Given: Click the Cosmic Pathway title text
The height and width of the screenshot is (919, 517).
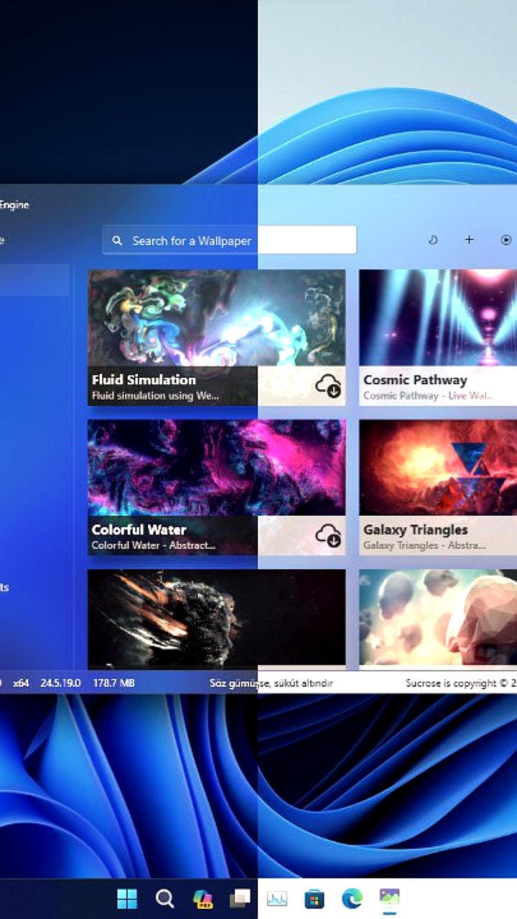Looking at the screenshot, I should (x=415, y=380).
